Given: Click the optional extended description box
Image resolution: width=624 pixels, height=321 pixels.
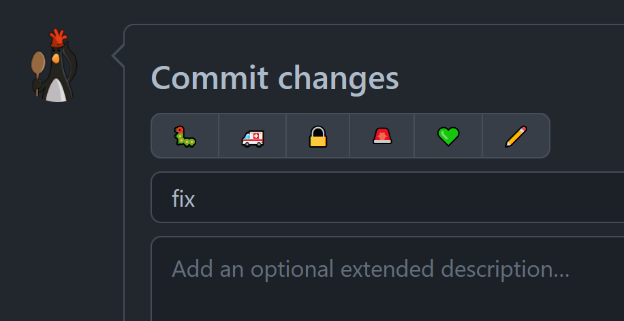Looking at the screenshot, I should [x=388, y=279].
